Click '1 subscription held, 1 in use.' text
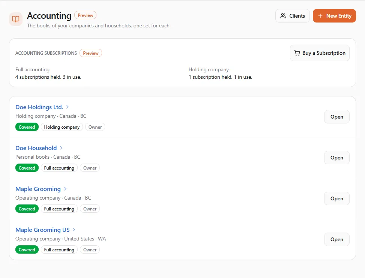Viewport: 365px width, 278px height. [x=221, y=77]
